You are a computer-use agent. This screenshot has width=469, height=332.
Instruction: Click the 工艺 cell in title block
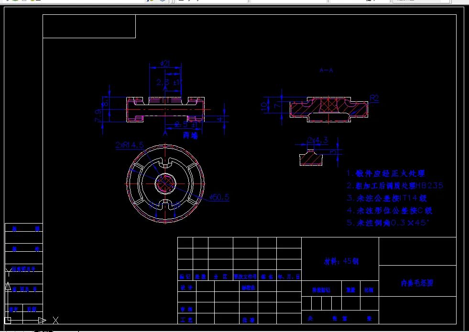tap(186, 320)
